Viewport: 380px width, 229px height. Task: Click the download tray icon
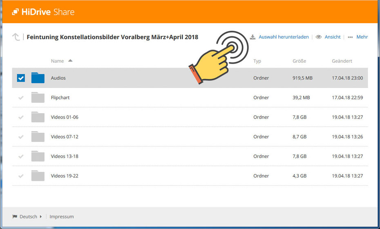(x=253, y=37)
